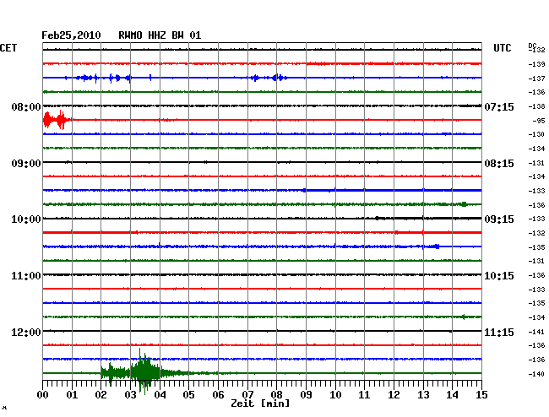Click the 10:15 UTC time label
This screenshot has width=549, height=417.
[499, 276]
